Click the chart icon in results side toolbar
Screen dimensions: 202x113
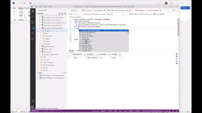pos(177,63)
